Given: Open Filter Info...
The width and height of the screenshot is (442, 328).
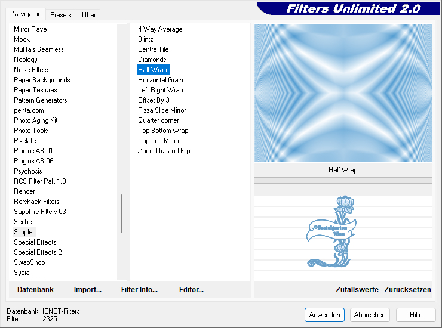Looking at the screenshot, I should (139, 290).
